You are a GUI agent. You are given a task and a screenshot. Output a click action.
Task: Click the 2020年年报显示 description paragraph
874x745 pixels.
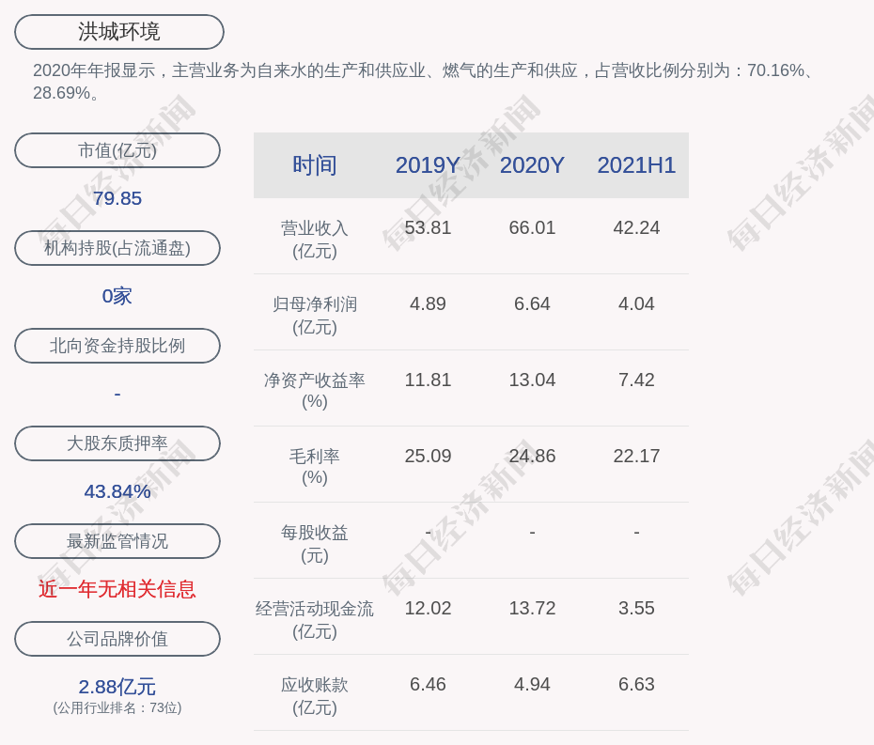(424, 82)
